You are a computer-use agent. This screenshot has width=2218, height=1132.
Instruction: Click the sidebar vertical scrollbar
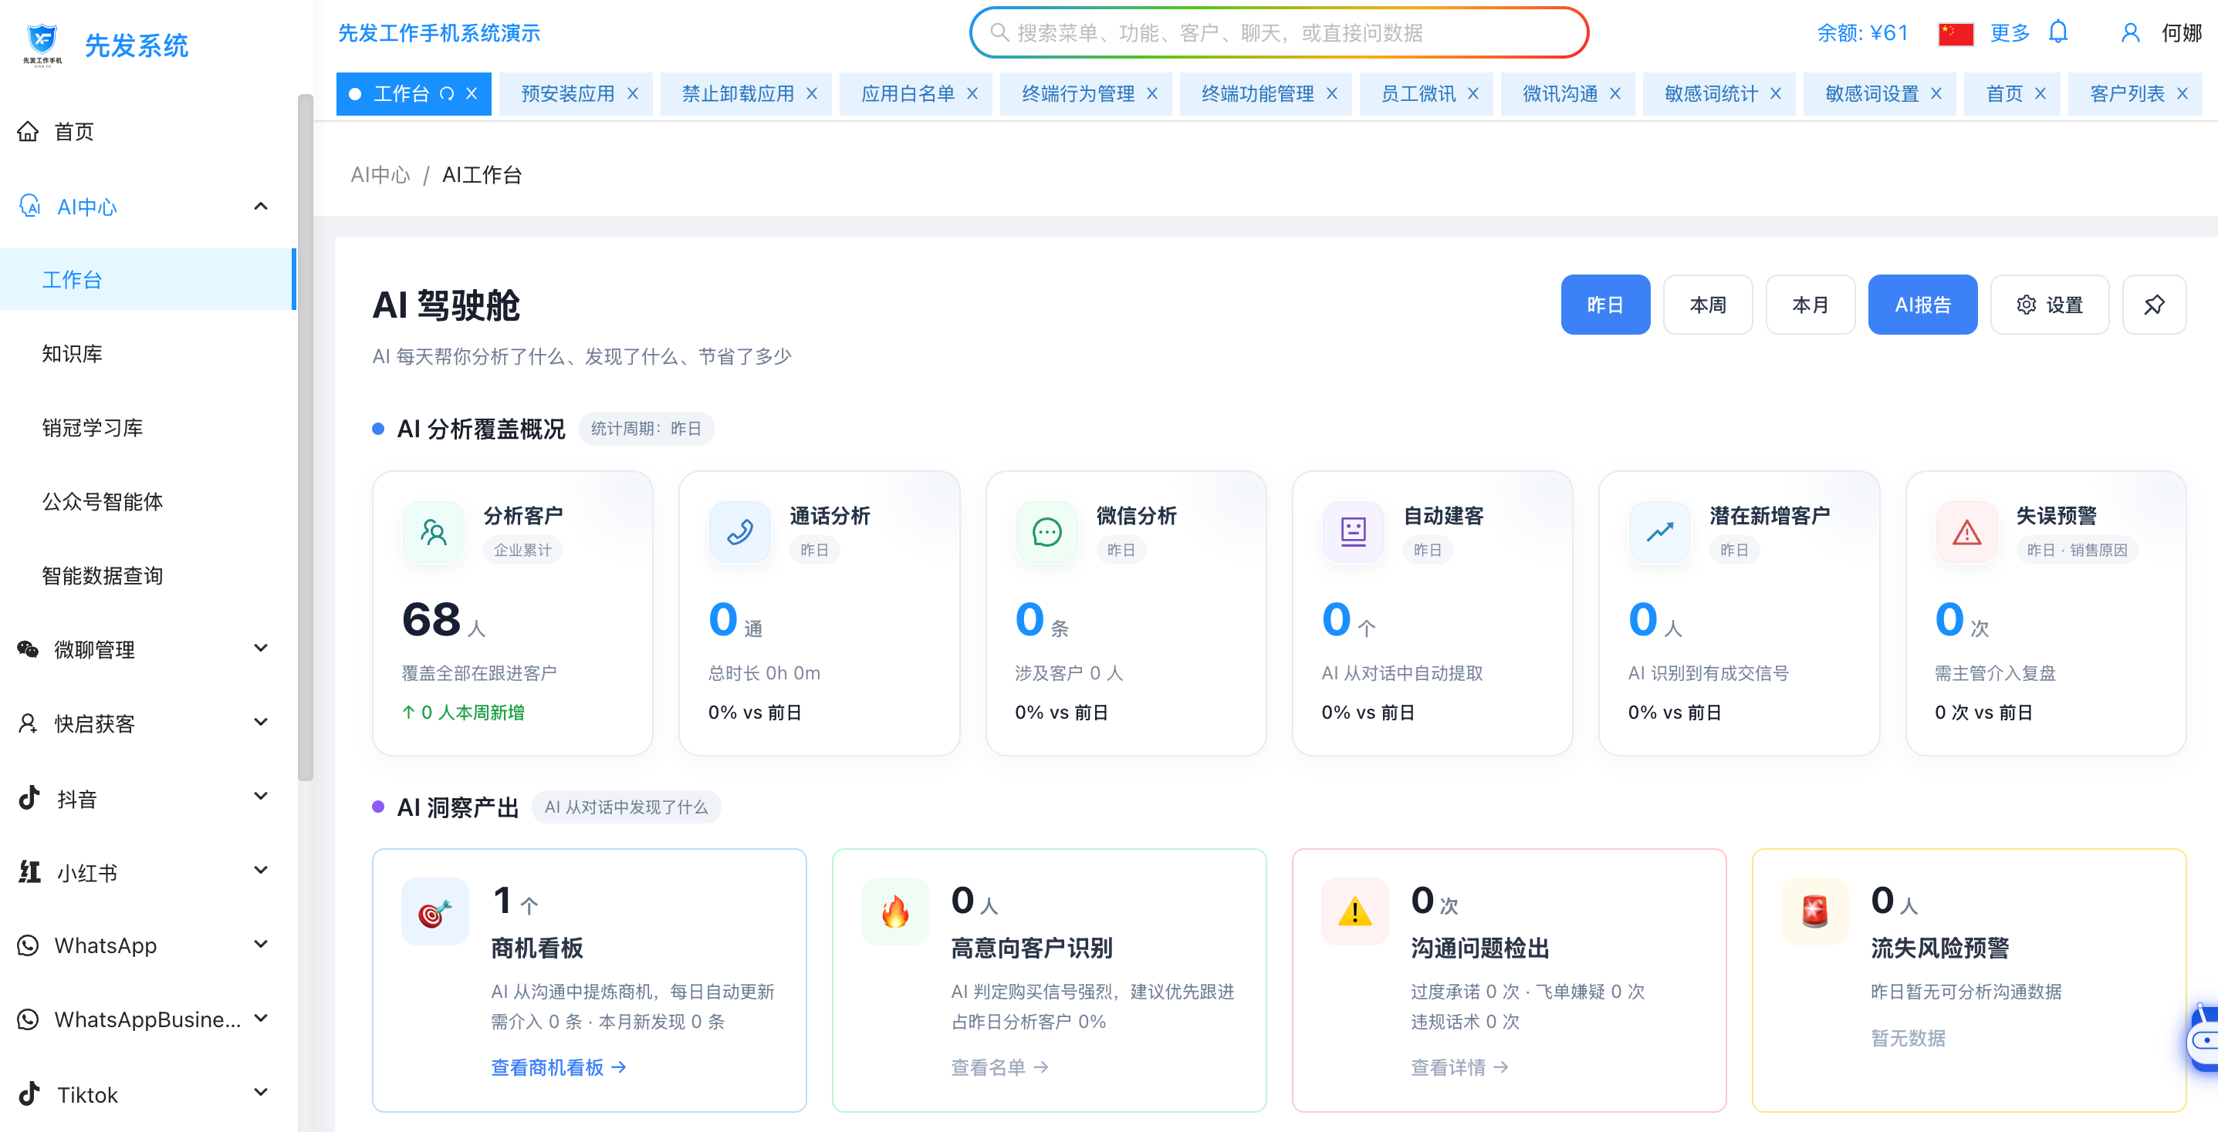pyautogui.click(x=305, y=439)
